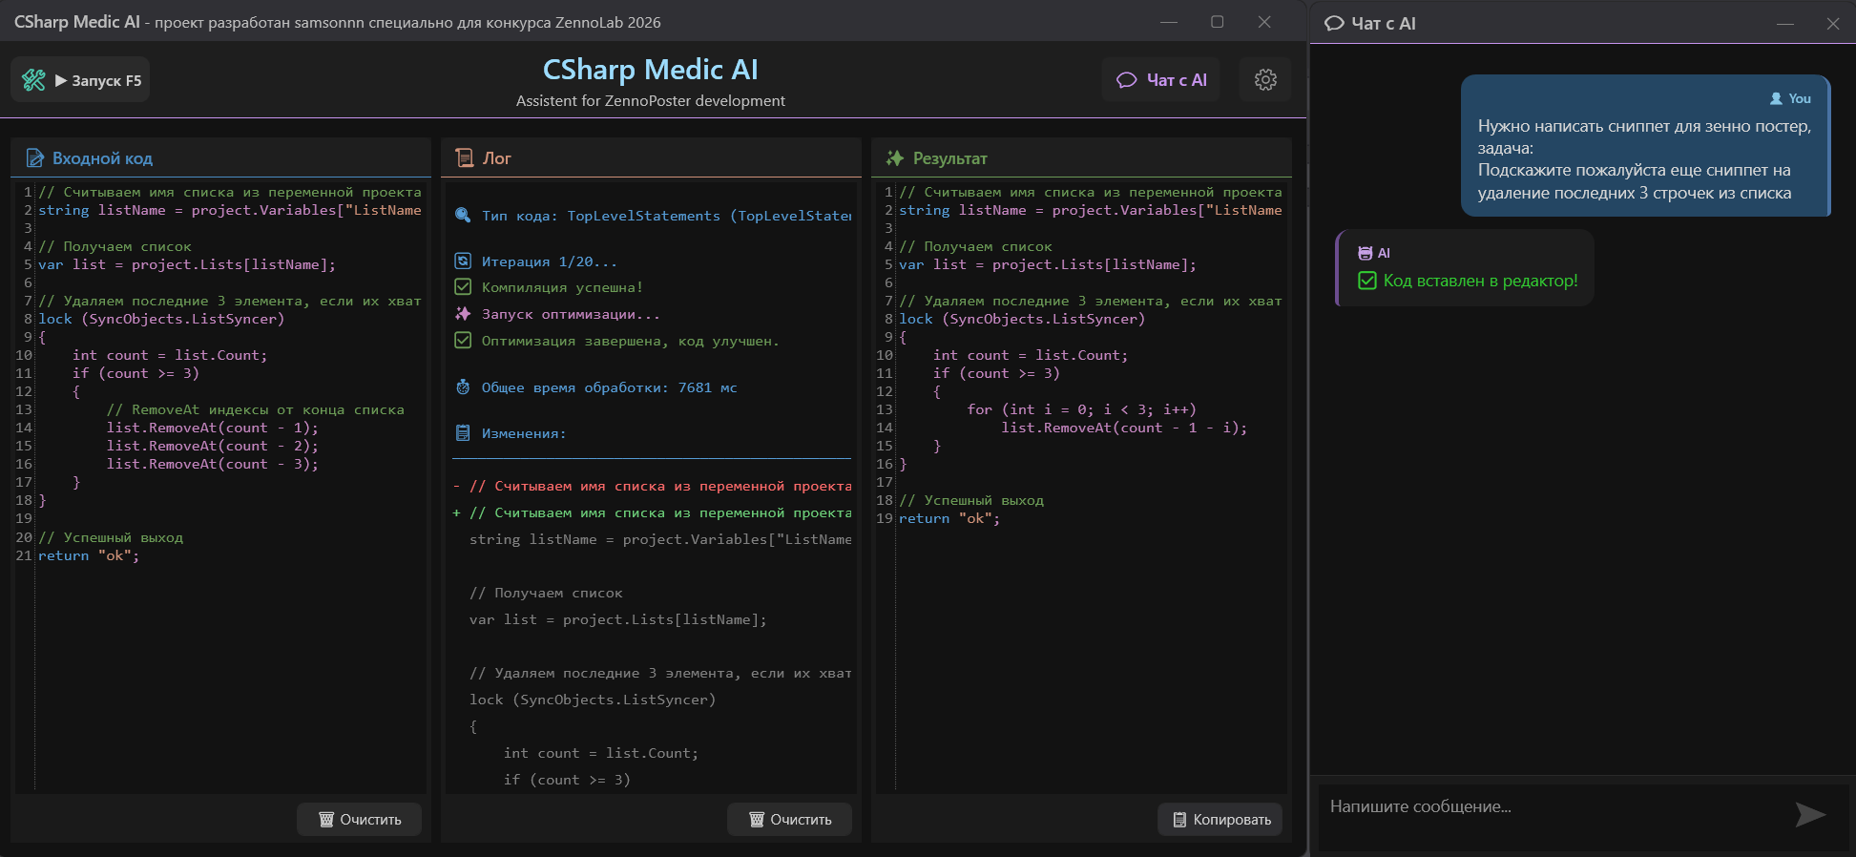Close the Чат с AI window
This screenshot has height=857, width=1856.
[1832, 24]
